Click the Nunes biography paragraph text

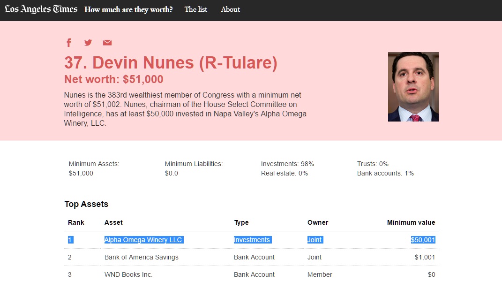click(x=185, y=109)
